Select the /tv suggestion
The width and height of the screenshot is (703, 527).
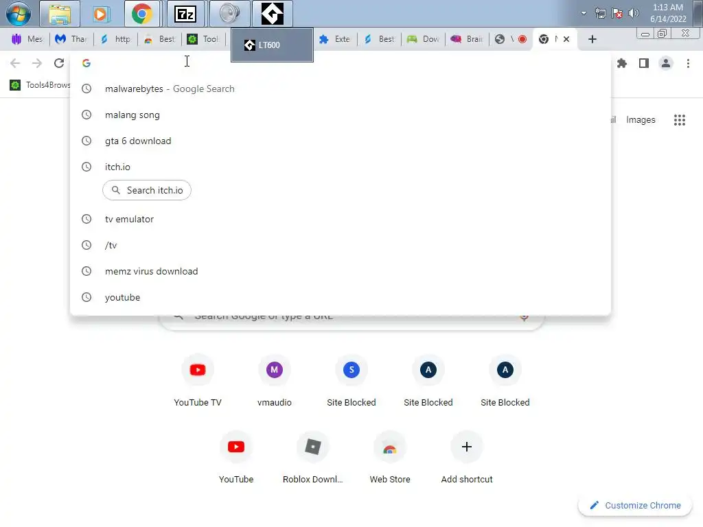341,245
